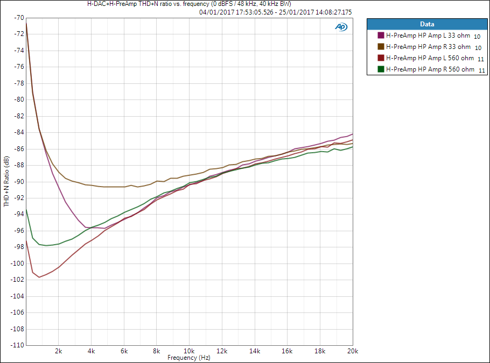Click the red swatch for HP Amp L 560 ohm
Image resolution: width=490 pixels, height=363 pixels.
coord(381,58)
